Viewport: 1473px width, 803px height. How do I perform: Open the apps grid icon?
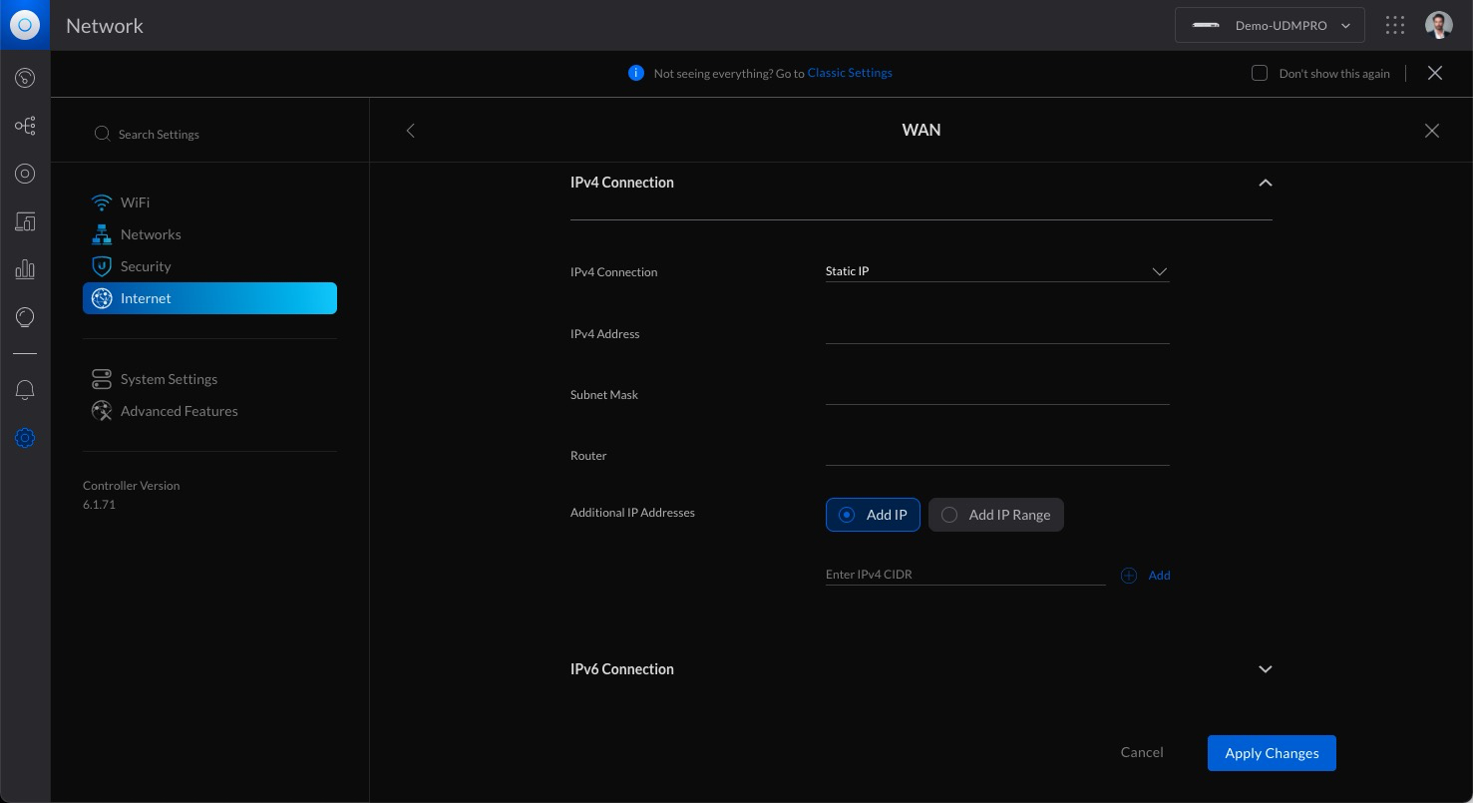click(1395, 25)
